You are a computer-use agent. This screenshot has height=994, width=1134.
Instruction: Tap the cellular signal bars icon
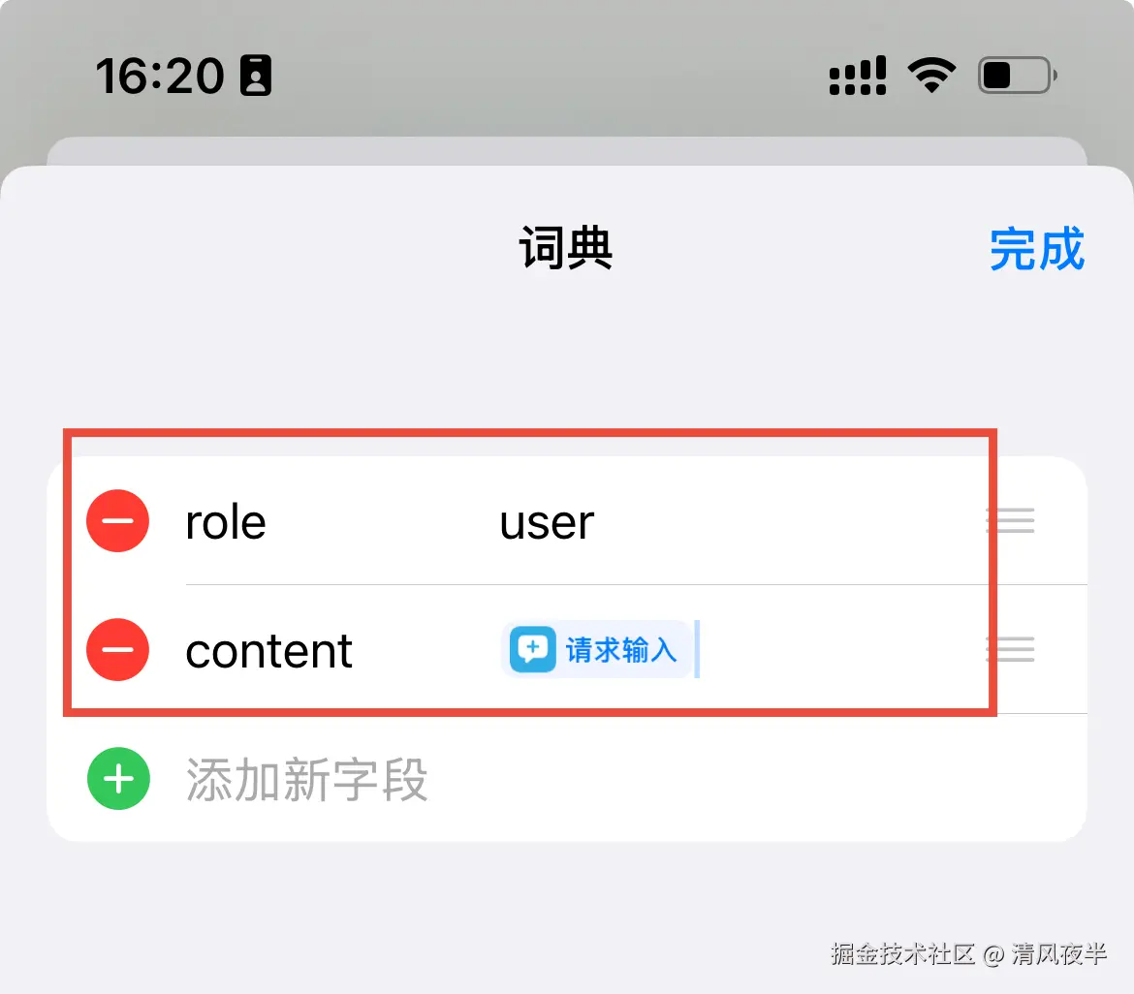coord(858,76)
